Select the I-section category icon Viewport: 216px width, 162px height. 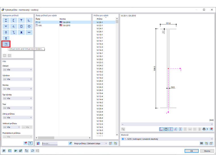pos(6,20)
